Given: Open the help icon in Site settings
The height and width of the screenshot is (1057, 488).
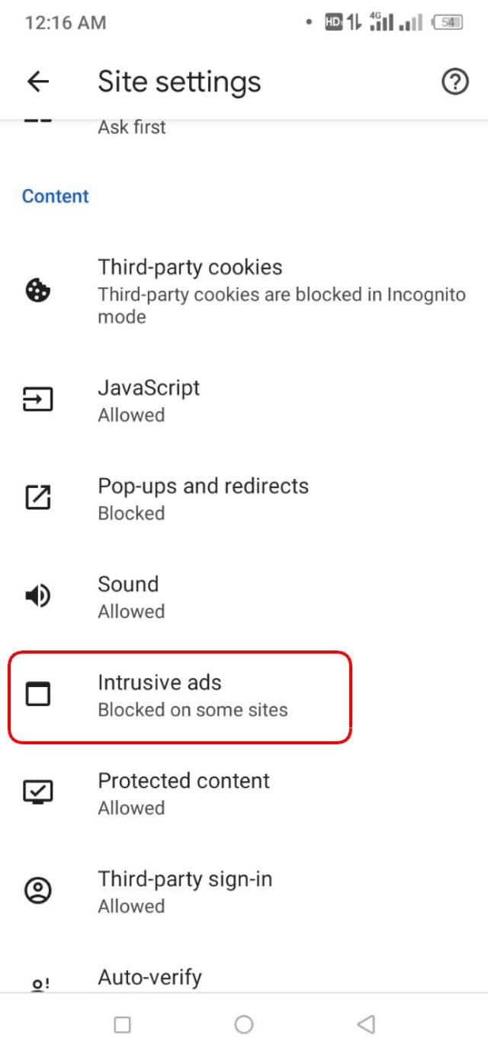Looking at the screenshot, I should [x=455, y=82].
